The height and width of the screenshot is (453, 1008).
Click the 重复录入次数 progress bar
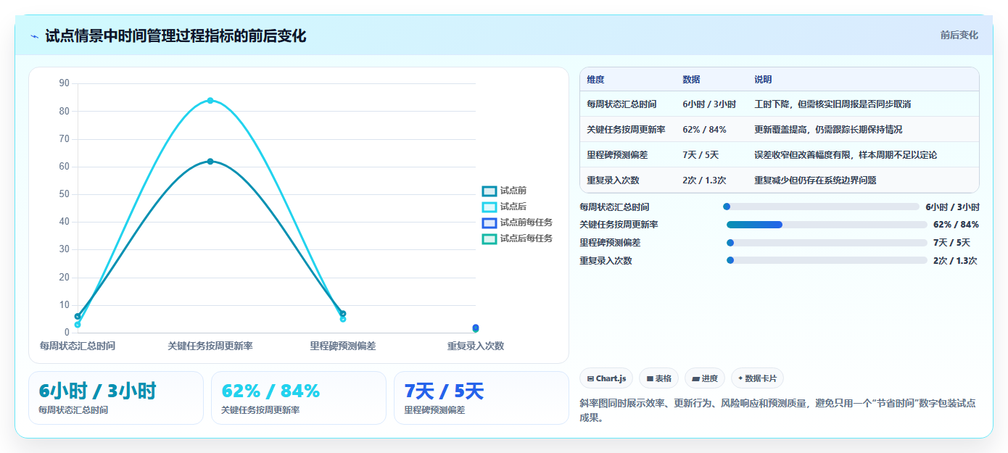[x=827, y=260]
